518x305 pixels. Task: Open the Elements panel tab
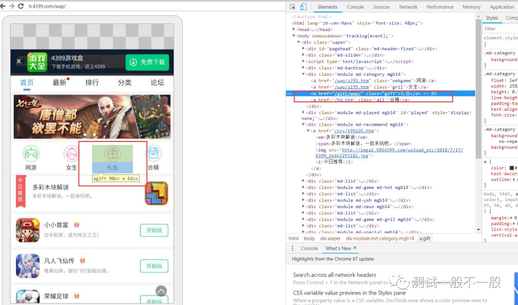tap(328, 7)
